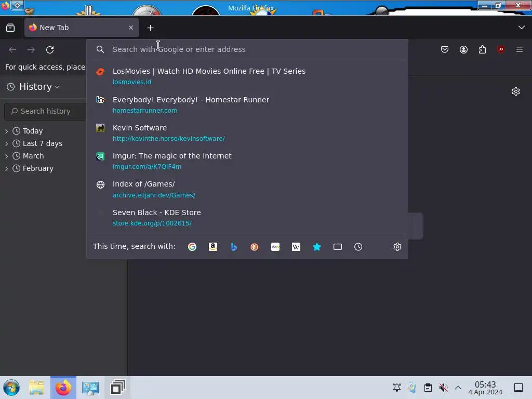The image size is (532, 399).
Task: Reload the current page
Action: (x=50, y=49)
